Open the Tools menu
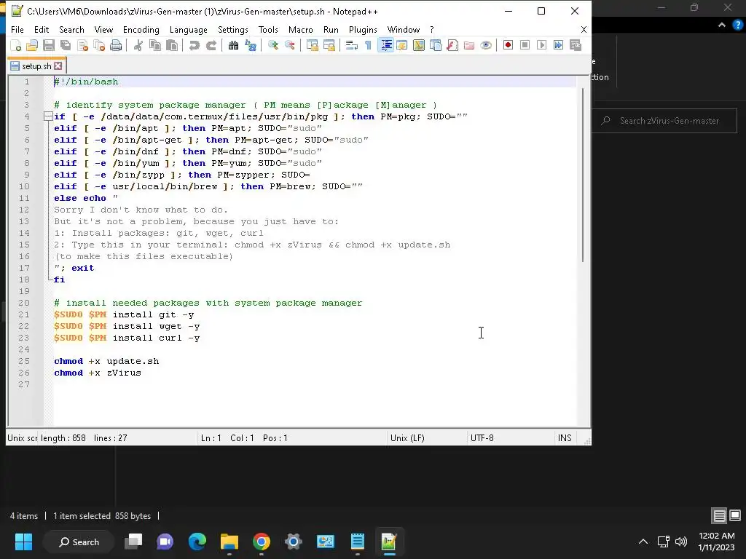Viewport: 746px width, 559px height. tap(268, 29)
